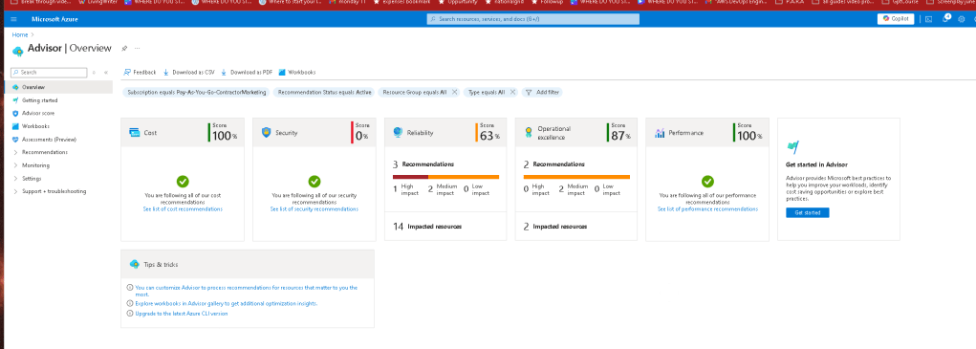The width and height of the screenshot is (976, 349).
Task: Select Overview in the left sidebar
Action: (x=59, y=87)
